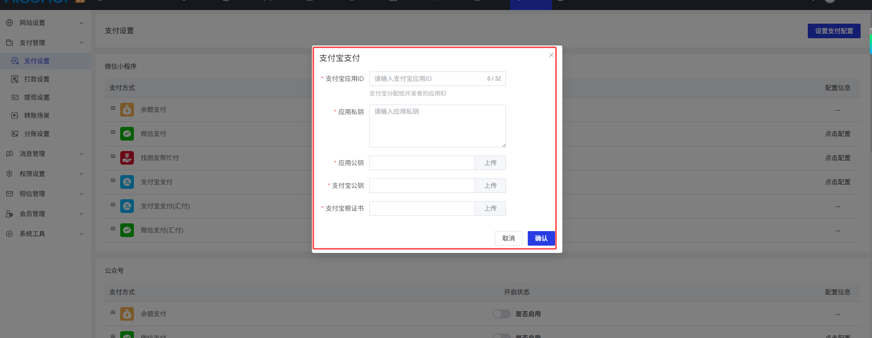Click the green 微信支付 icon under 微信小程序
Image resolution: width=872 pixels, height=338 pixels.
point(127,134)
